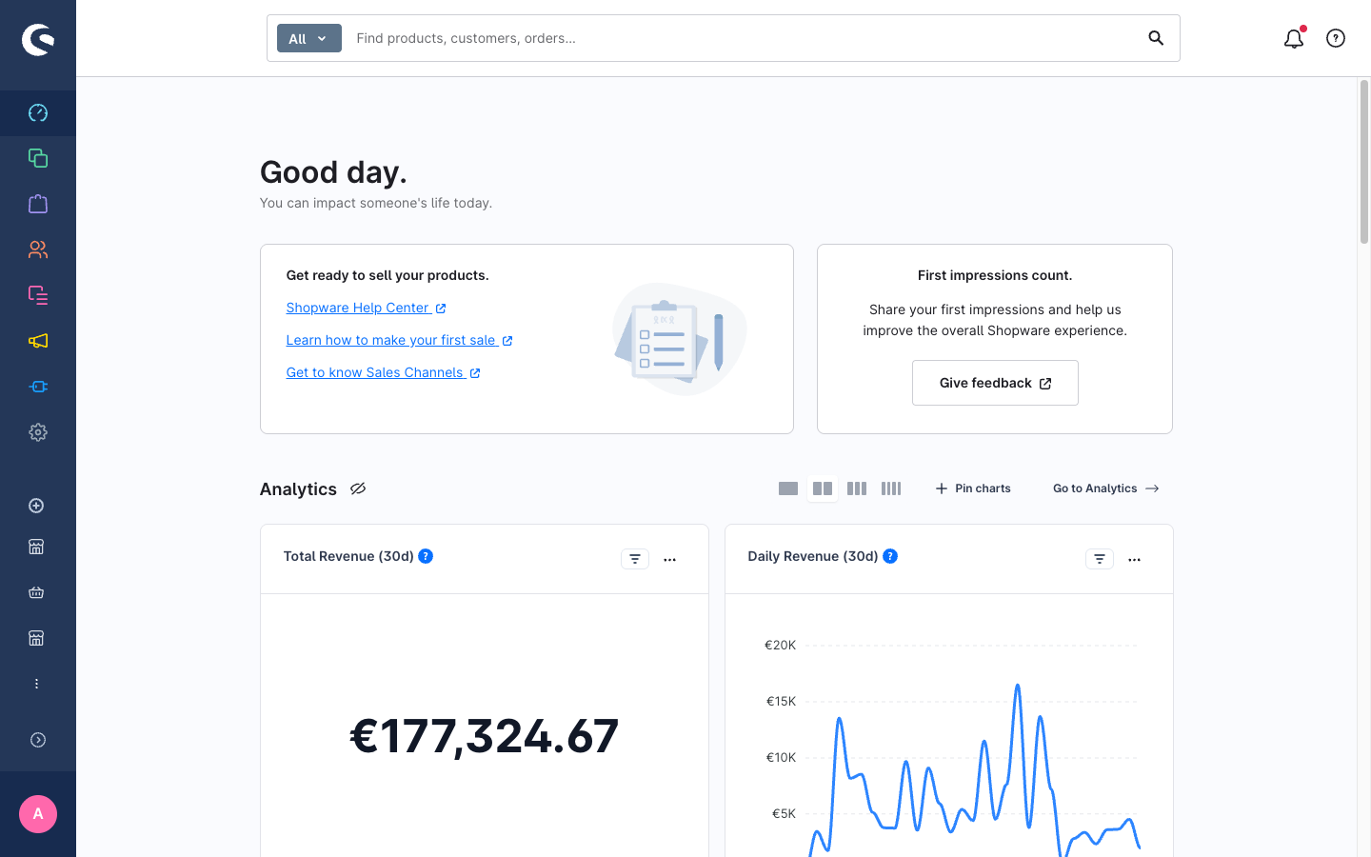The width and height of the screenshot is (1371, 857).
Task: Click the Give feedback button
Action: (x=995, y=383)
